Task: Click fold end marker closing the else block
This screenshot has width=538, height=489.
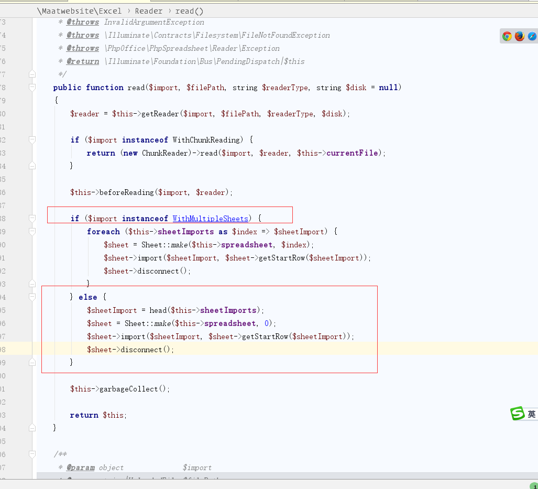Action: coord(32,362)
